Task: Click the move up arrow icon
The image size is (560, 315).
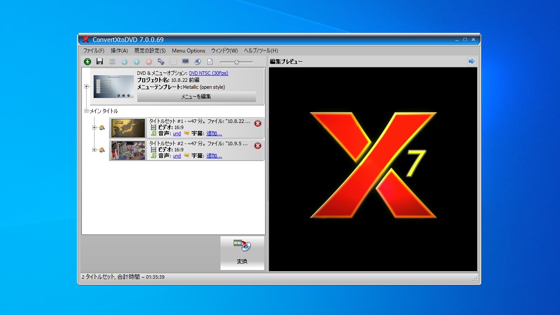Action: [x=136, y=62]
